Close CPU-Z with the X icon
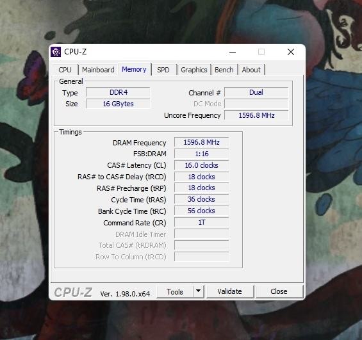Image resolution: width=362 pixels, height=340 pixels. 291,52
